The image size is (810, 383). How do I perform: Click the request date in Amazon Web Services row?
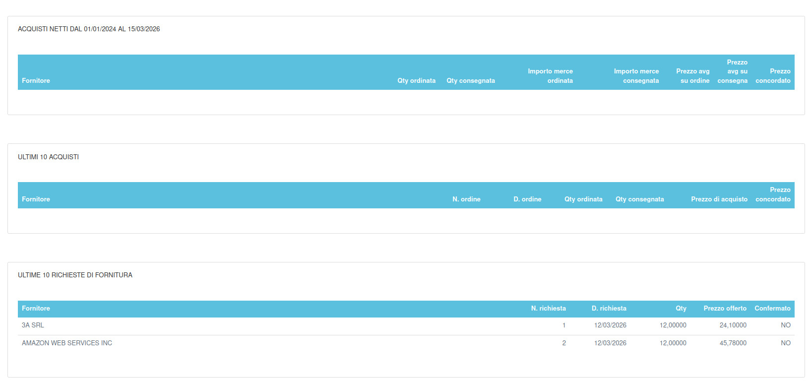coord(610,343)
